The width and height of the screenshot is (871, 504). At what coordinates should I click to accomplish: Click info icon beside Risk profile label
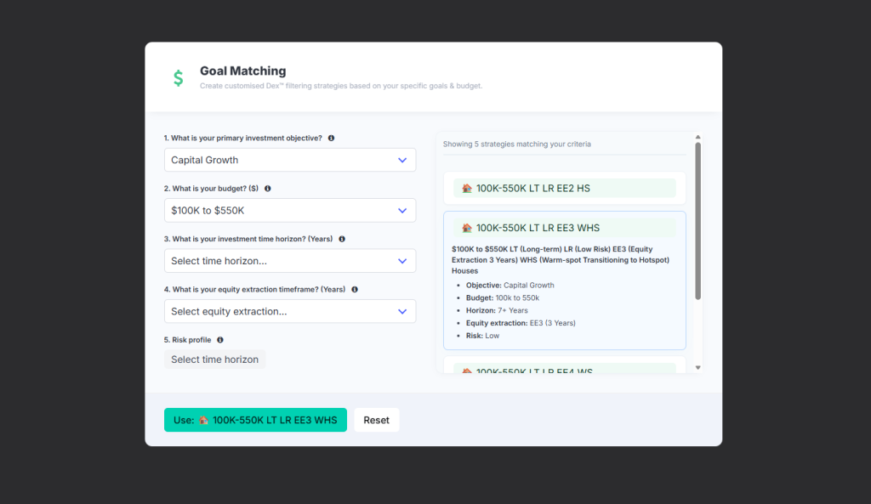click(x=220, y=340)
